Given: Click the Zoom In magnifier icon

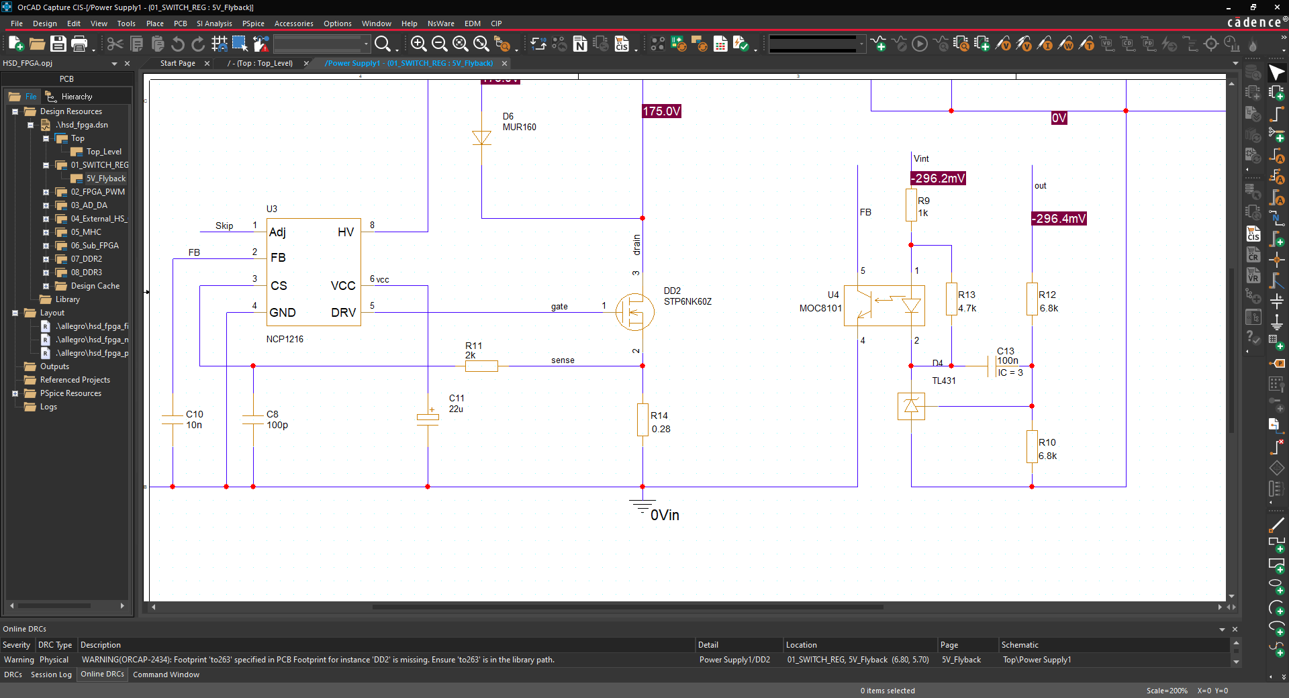Looking at the screenshot, I should [x=418, y=44].
